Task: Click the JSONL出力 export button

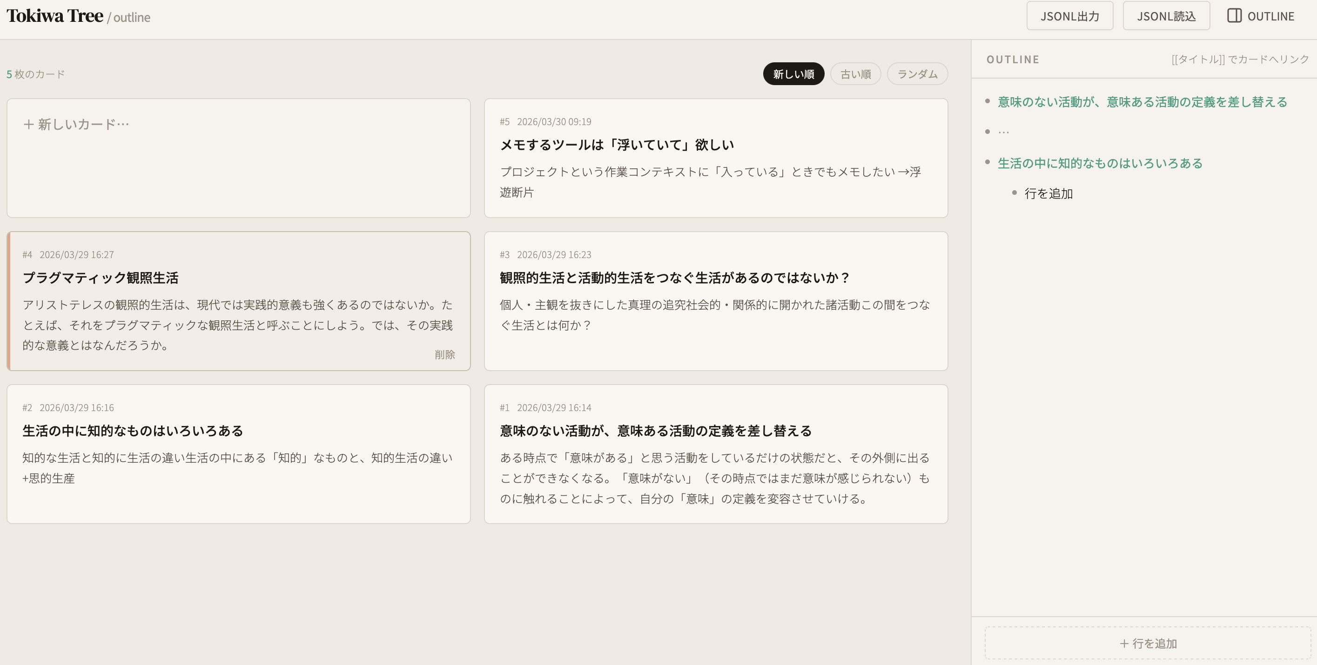Action: click(1069, 16)
